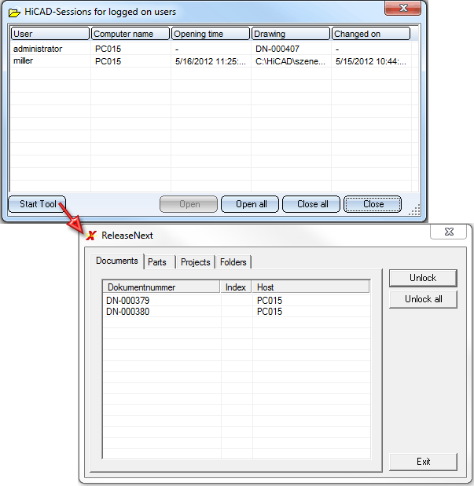Sort by the User column header
Screen dimensions: 474x486
click(50, 34)
